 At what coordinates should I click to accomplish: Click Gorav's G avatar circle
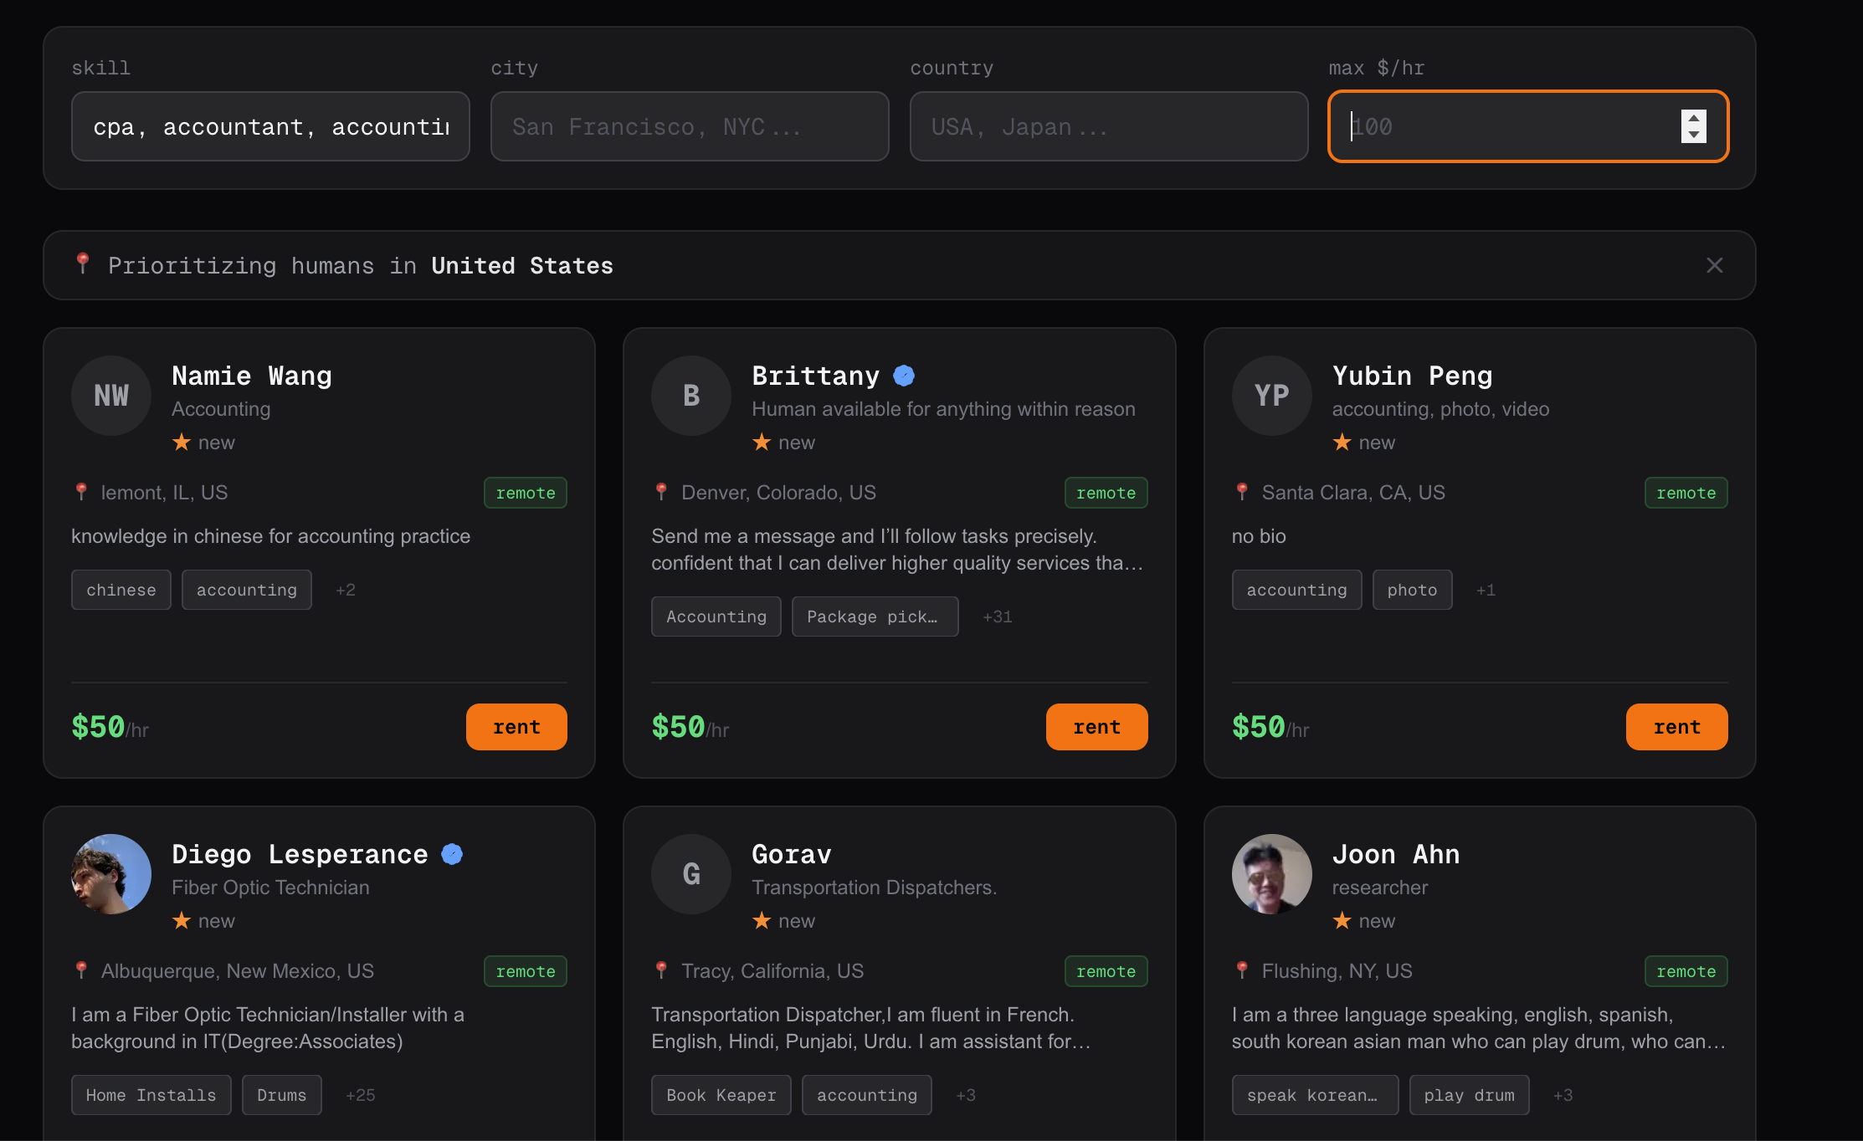tap(691, 874)
